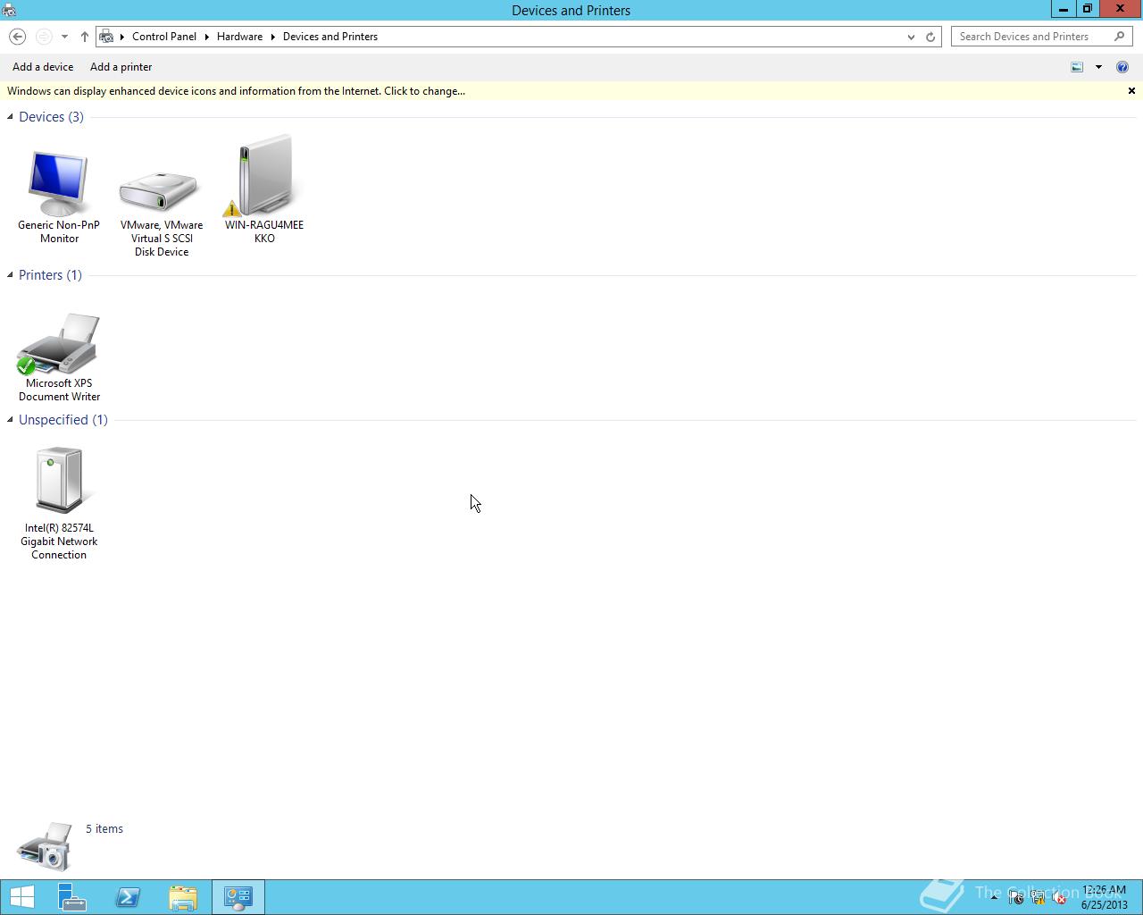Click the search magnifier icon
The image size is (1143, 915).
(1120, 37)
